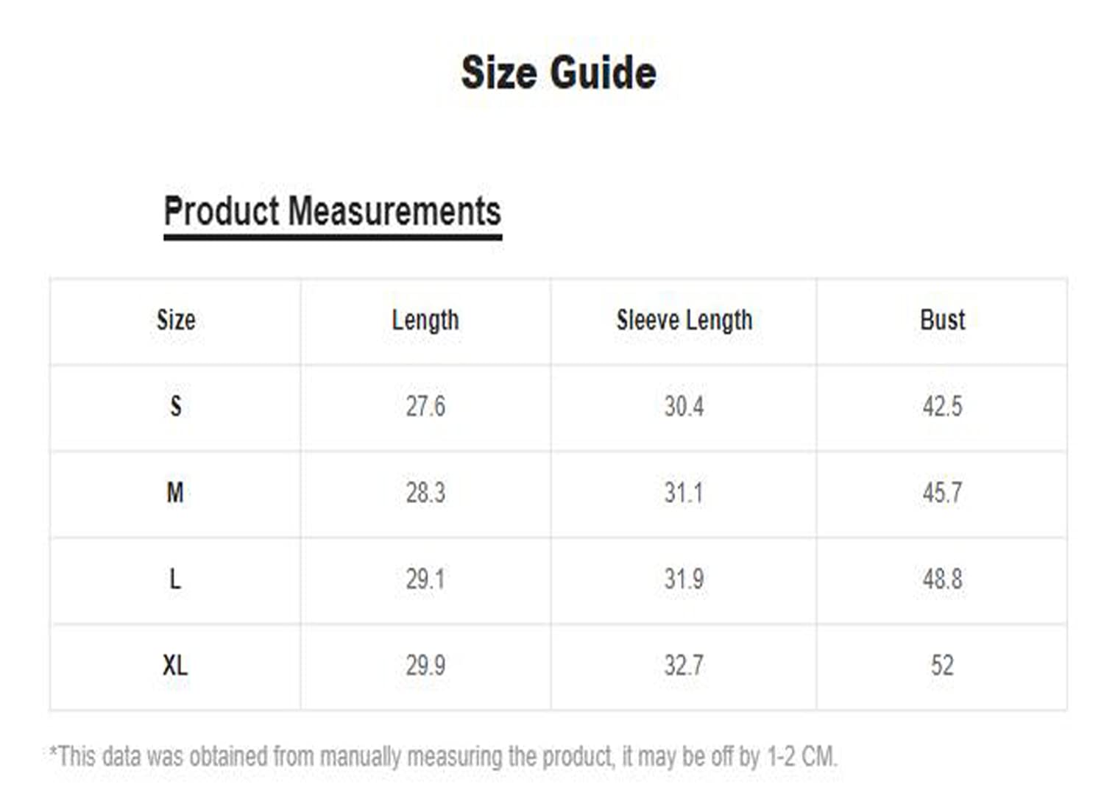The image size is (1104, 809).
Task: Click the Size Guide title
Action: pyautogui.click(x=559, y=73)
